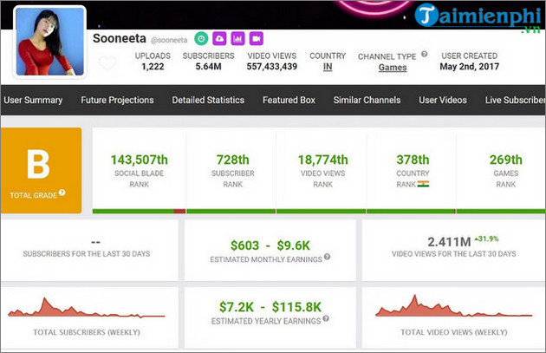
Task: Click the purple cloud icon next to the username
Action: 219,39
